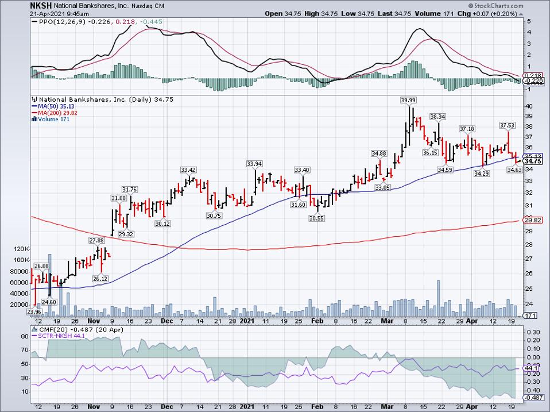Click the 30.12 low price label

(162, 224)
